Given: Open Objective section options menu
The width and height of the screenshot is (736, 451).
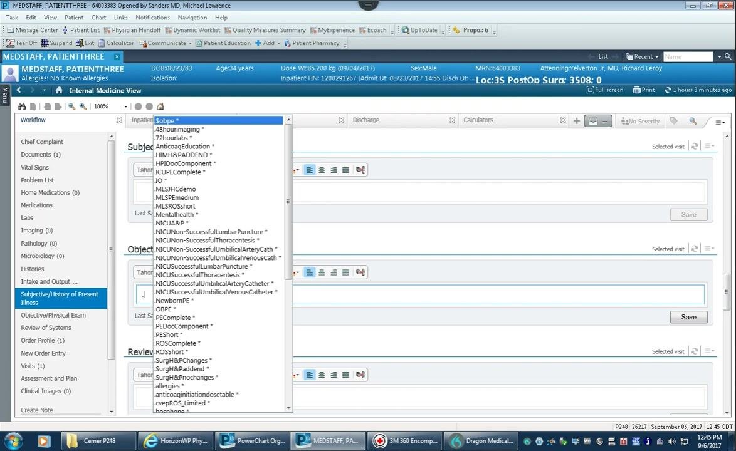Looking at the screenshot, I should click(709, 249).
